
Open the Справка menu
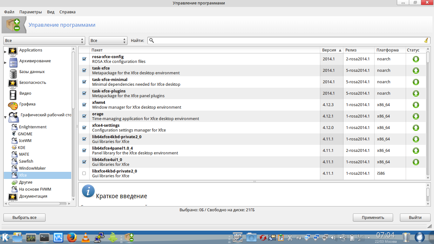(x=67, y=12)
